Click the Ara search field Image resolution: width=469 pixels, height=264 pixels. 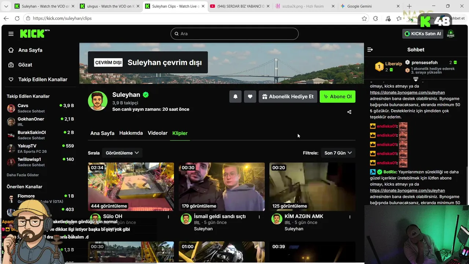[x=234, y=34]
